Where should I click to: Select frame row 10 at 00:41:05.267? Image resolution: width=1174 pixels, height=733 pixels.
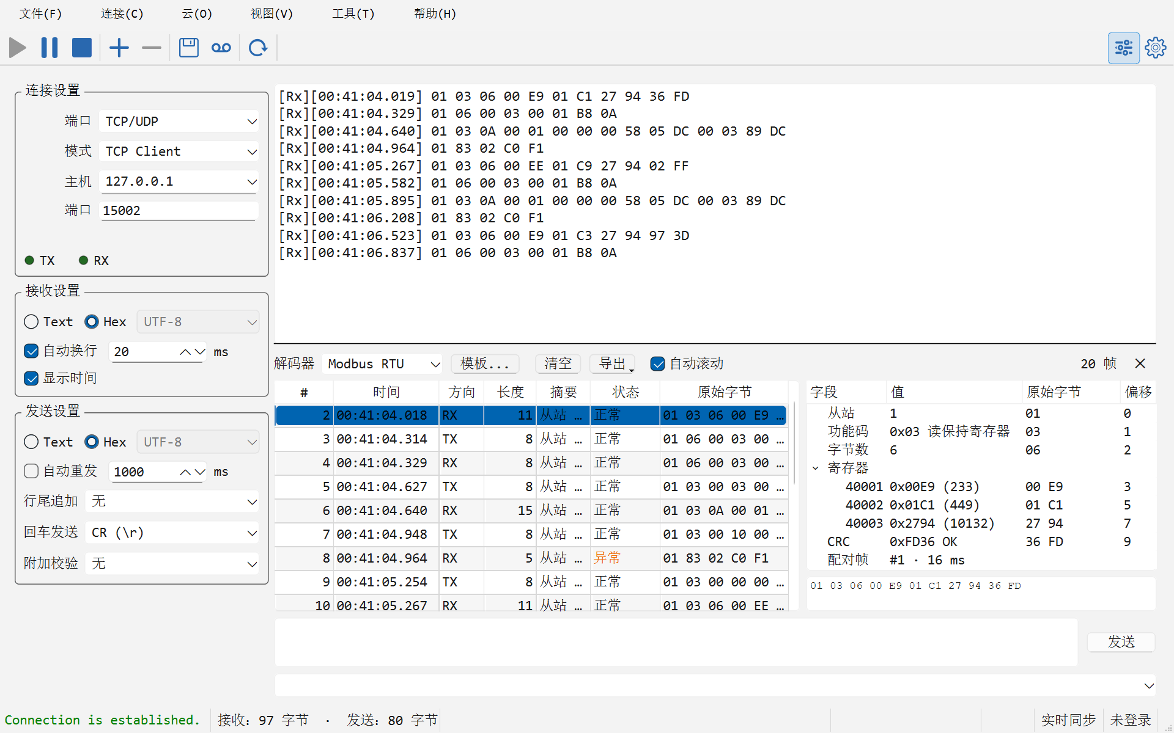531,605
